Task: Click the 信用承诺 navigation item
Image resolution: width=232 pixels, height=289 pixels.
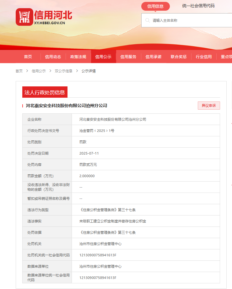Action: click(x=154, y=57)
